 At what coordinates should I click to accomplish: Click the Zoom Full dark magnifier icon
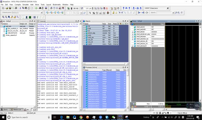pos(9,17)
